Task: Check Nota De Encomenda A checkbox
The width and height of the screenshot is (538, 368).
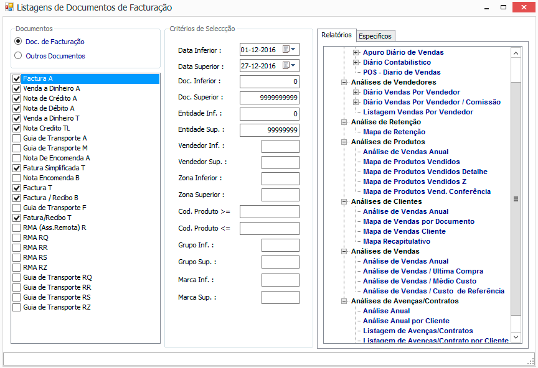Action: coord(16,158)
